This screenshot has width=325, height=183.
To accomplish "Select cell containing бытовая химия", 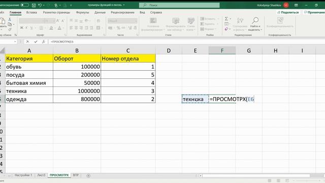I will pos(29,83).
